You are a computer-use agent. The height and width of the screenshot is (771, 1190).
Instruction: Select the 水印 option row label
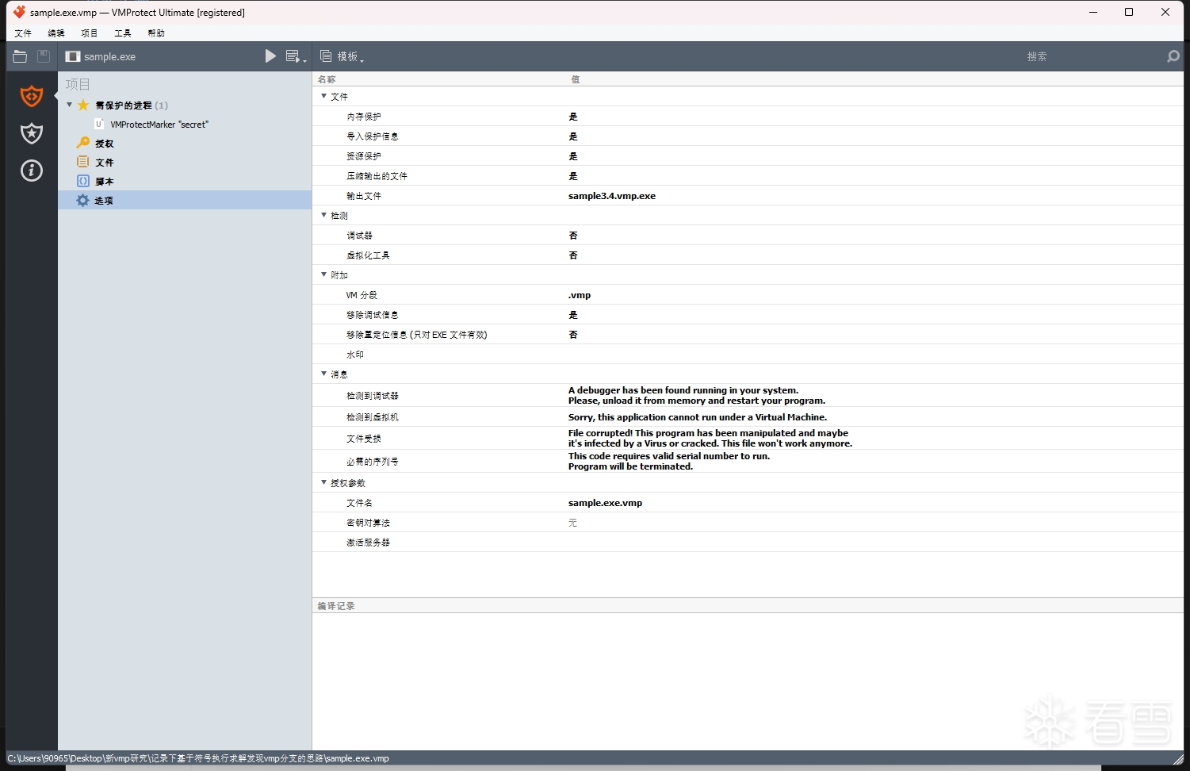click(355, 355)
